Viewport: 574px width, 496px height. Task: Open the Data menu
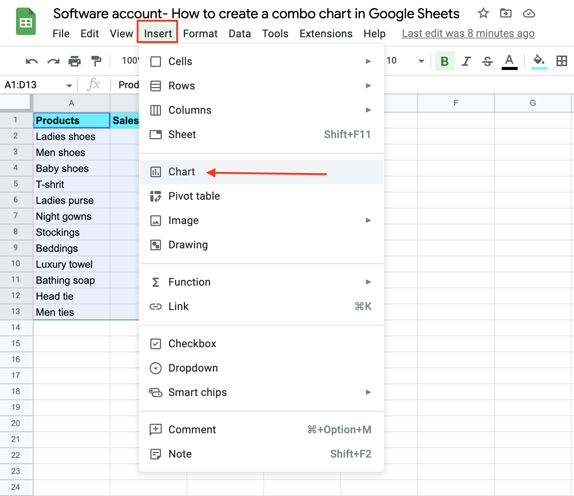click(239, 33)
